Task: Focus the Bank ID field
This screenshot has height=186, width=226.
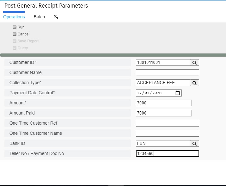Action: (x=163, y=143)
